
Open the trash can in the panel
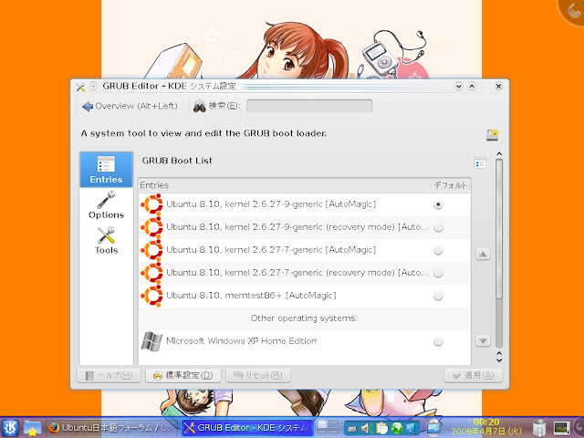tap(539, 428)
